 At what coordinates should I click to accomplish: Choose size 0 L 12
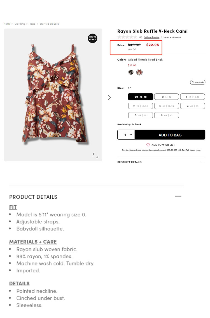pos(166,97)
